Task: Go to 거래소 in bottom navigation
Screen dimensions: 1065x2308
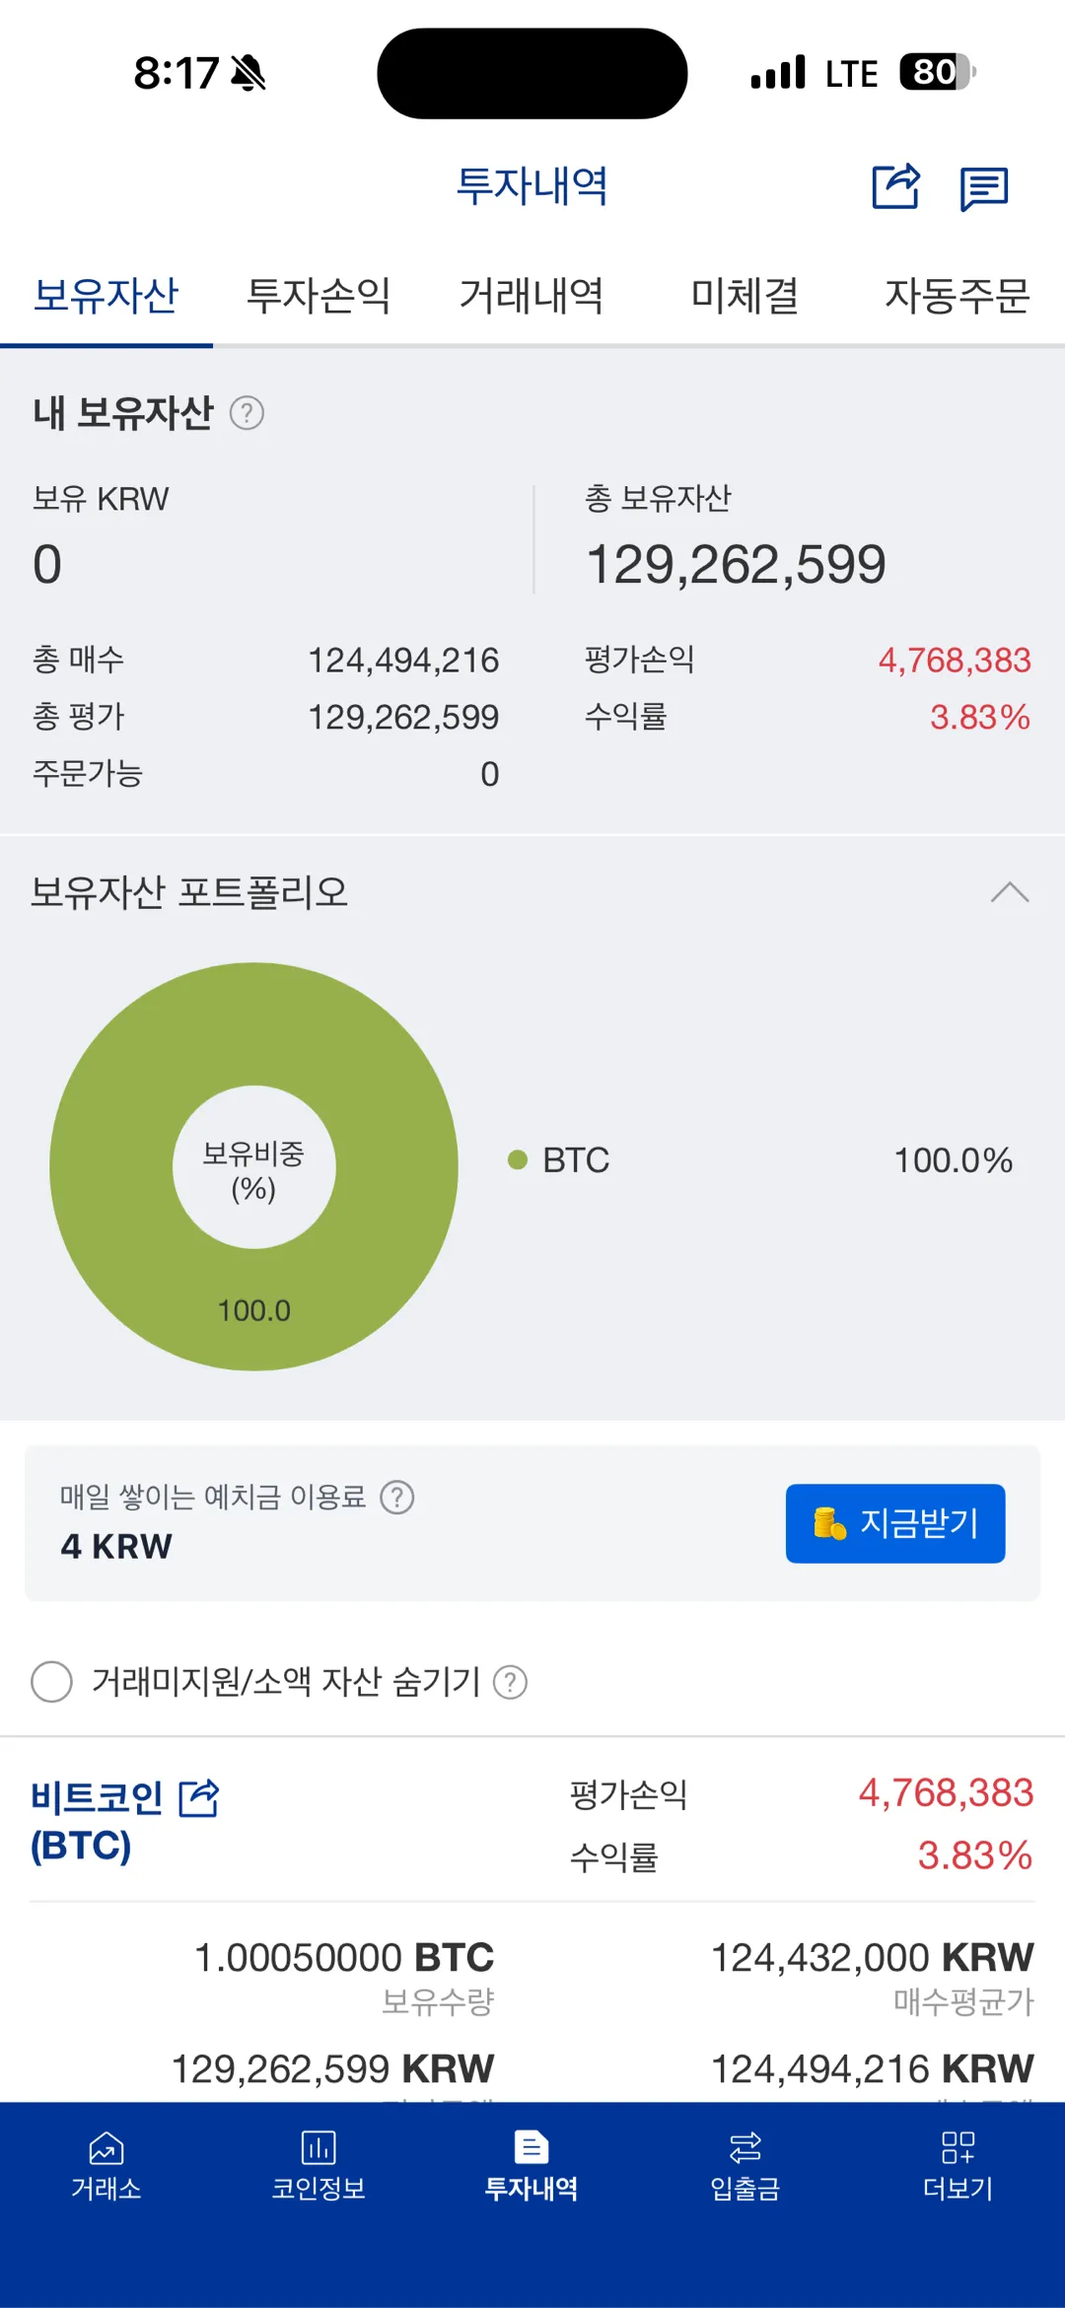Action: coord(106,2166)
